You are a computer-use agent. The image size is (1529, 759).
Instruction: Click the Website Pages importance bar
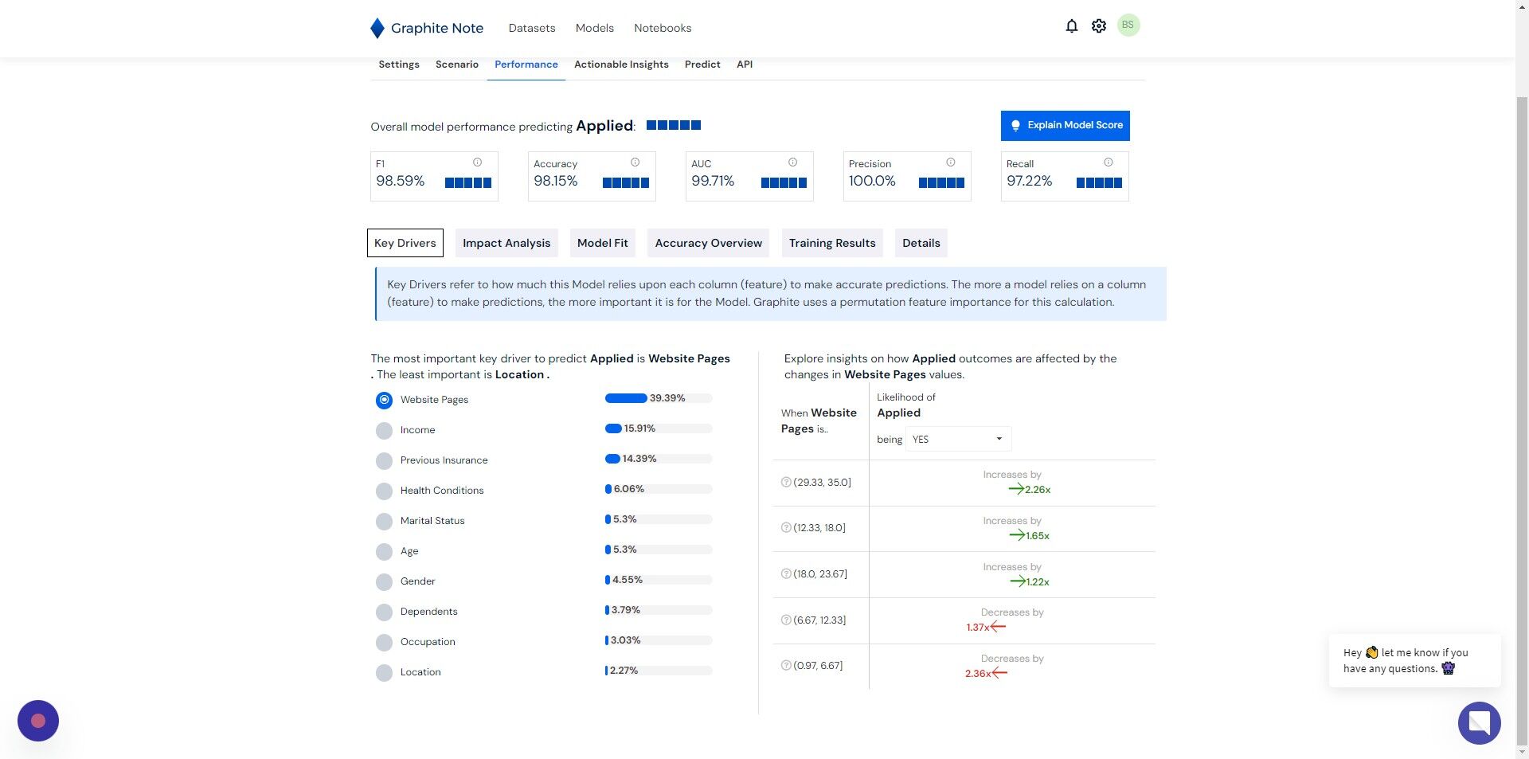point(658,398)
